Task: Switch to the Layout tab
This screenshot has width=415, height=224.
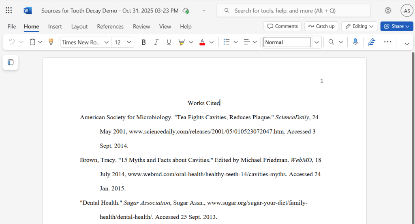Action: coord(79,26)
